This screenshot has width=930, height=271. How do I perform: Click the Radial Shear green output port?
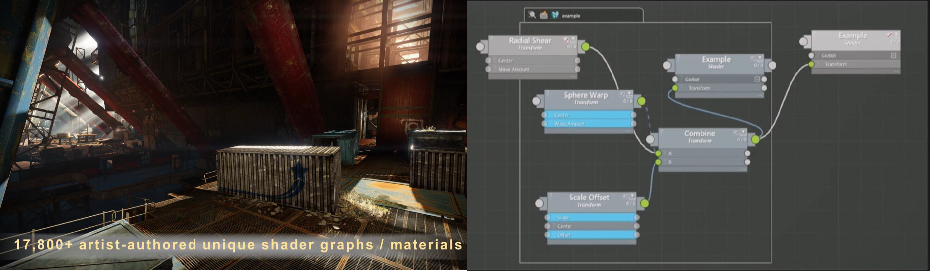(585, 47)
